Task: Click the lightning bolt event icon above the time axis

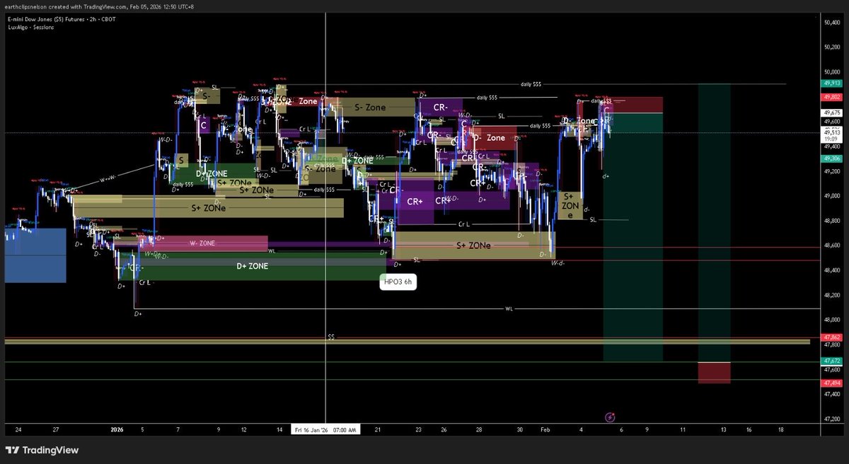Action: (x=611, y=418)
